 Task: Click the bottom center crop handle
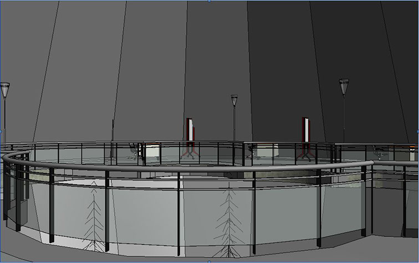(209, 261)
